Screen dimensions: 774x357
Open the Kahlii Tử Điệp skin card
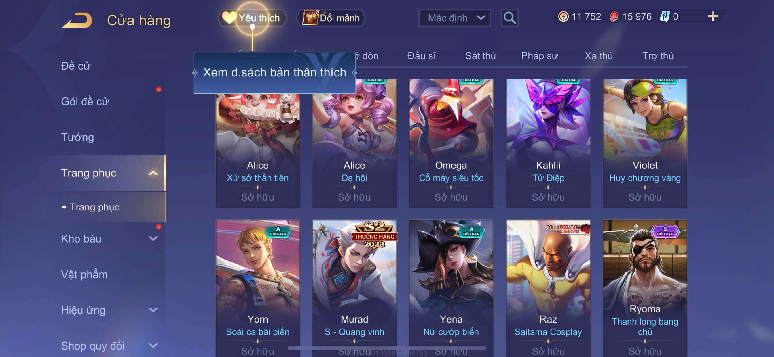click(548, 143)
